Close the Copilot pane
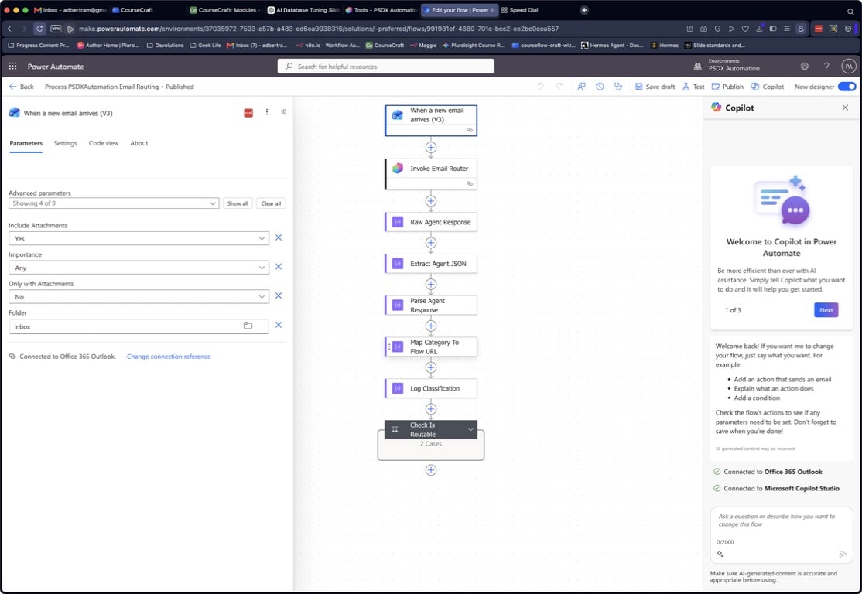Viewport: 862px width, 594px height. click(845, 108)
